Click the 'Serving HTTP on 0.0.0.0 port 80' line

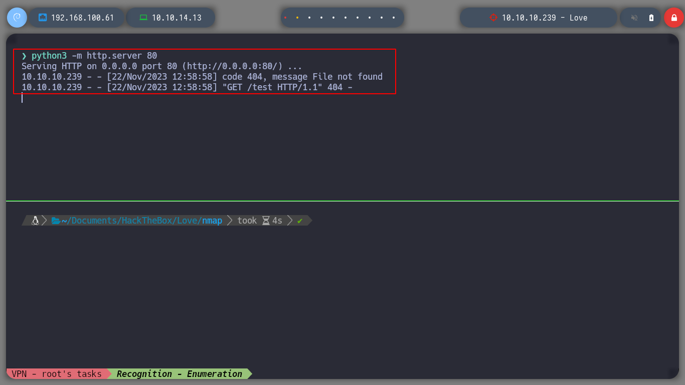pos(162,66)
